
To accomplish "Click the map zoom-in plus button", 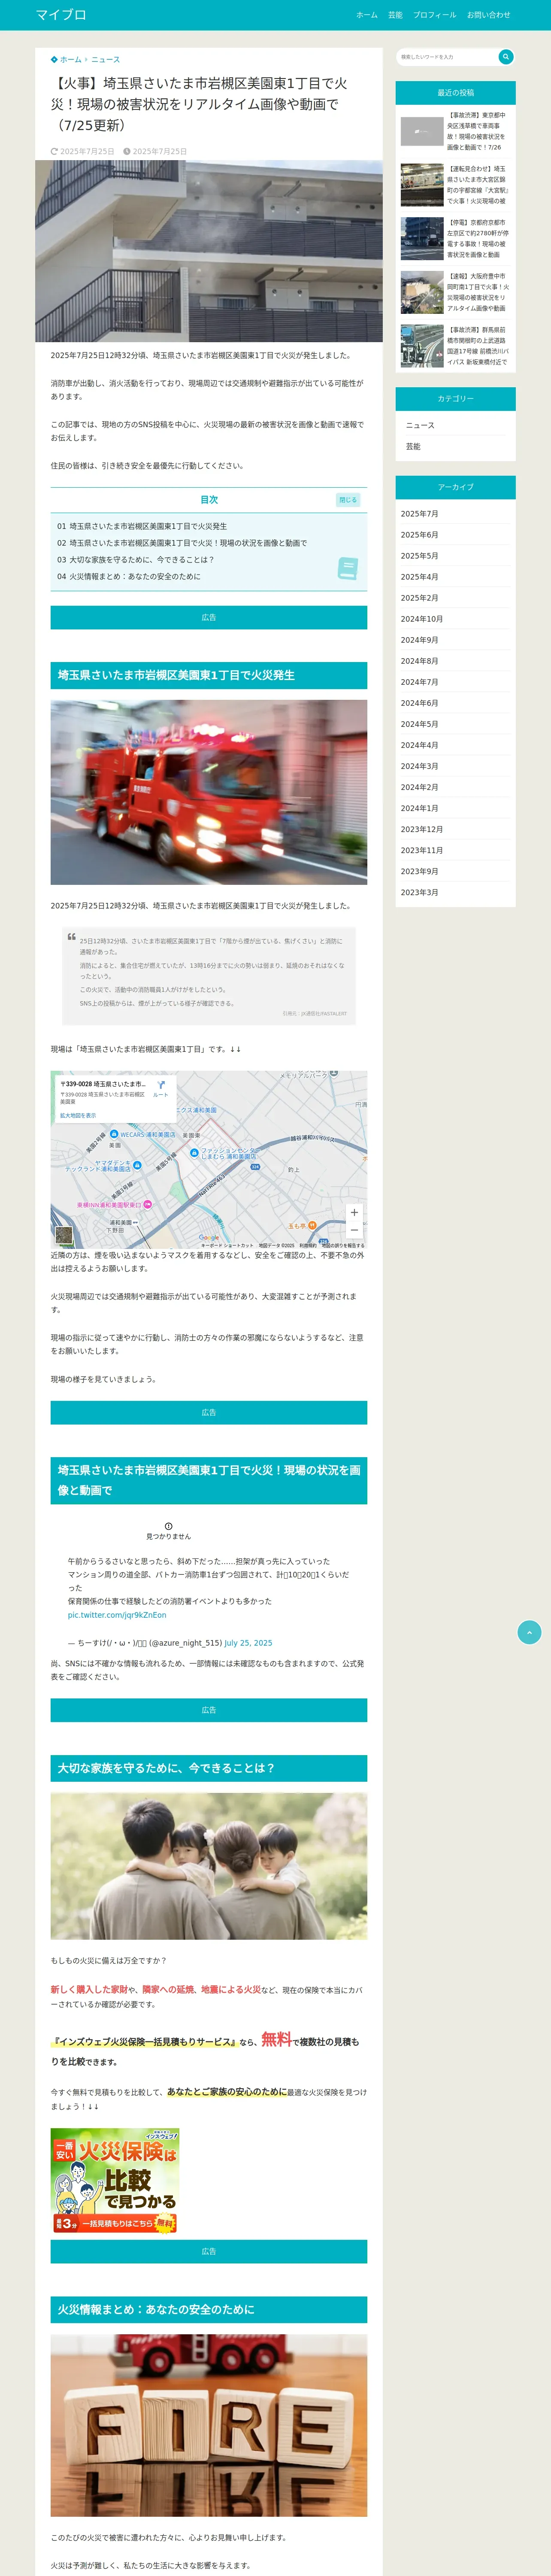I will coord(354,1212).
